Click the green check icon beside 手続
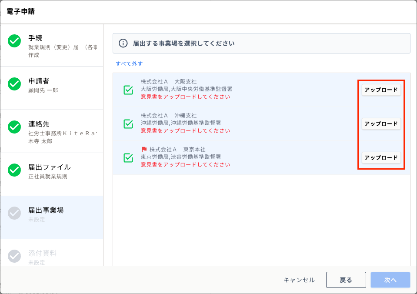Screen dimensions: 417x294 (x=14, y=41)
